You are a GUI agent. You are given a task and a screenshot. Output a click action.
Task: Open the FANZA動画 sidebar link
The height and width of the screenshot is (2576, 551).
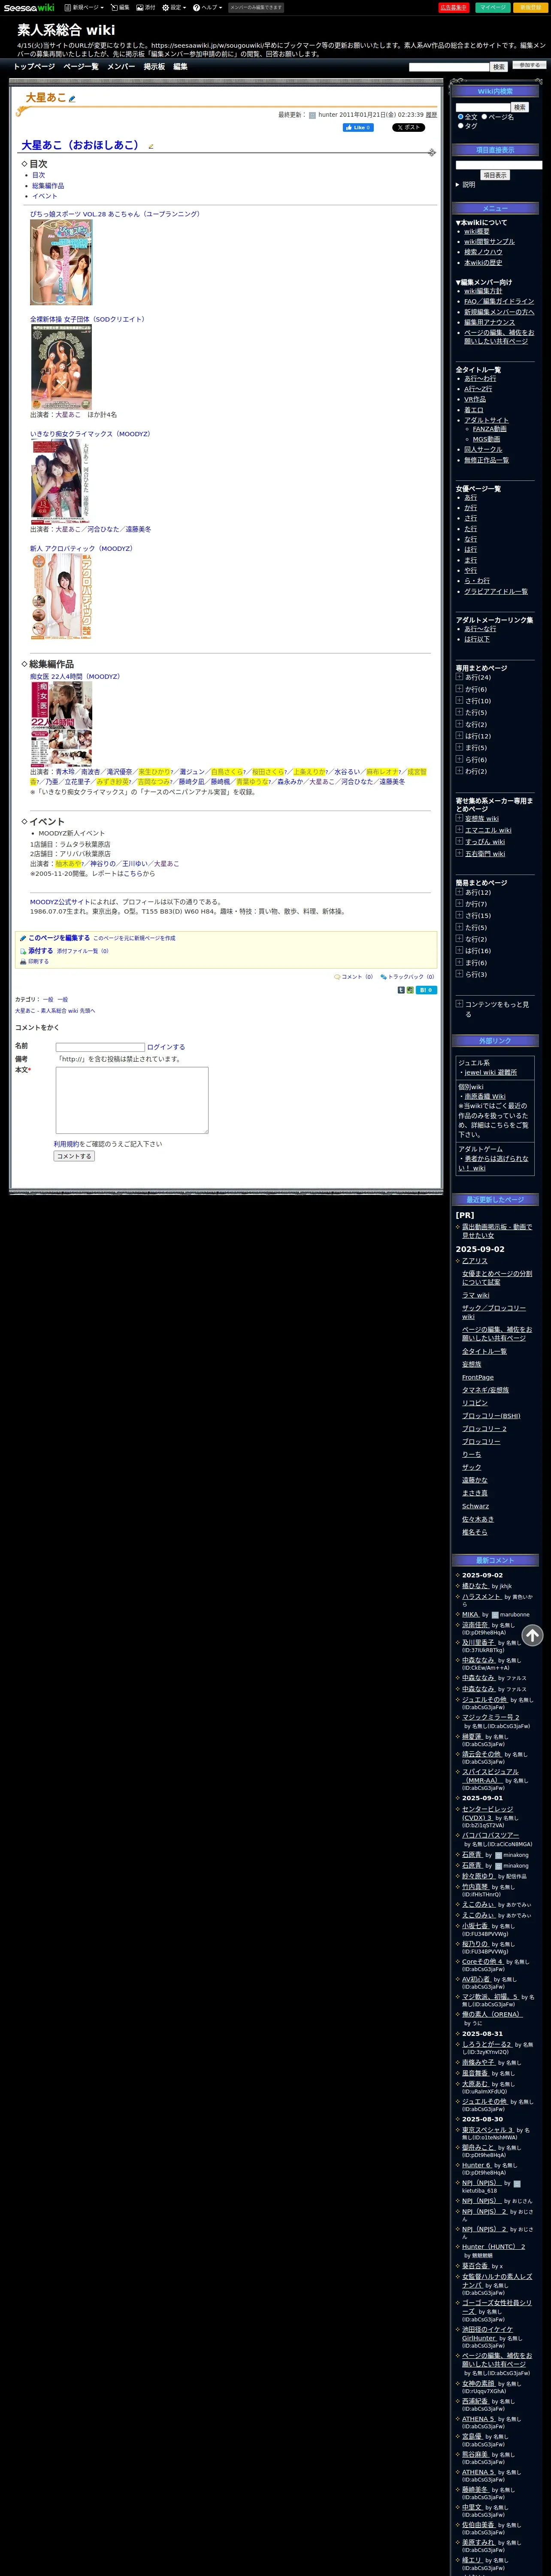[x=489, y=429]
